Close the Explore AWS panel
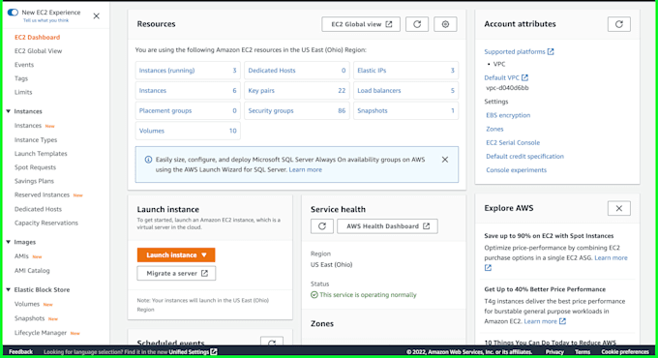 pyautogui.click(x=619, y=208)
